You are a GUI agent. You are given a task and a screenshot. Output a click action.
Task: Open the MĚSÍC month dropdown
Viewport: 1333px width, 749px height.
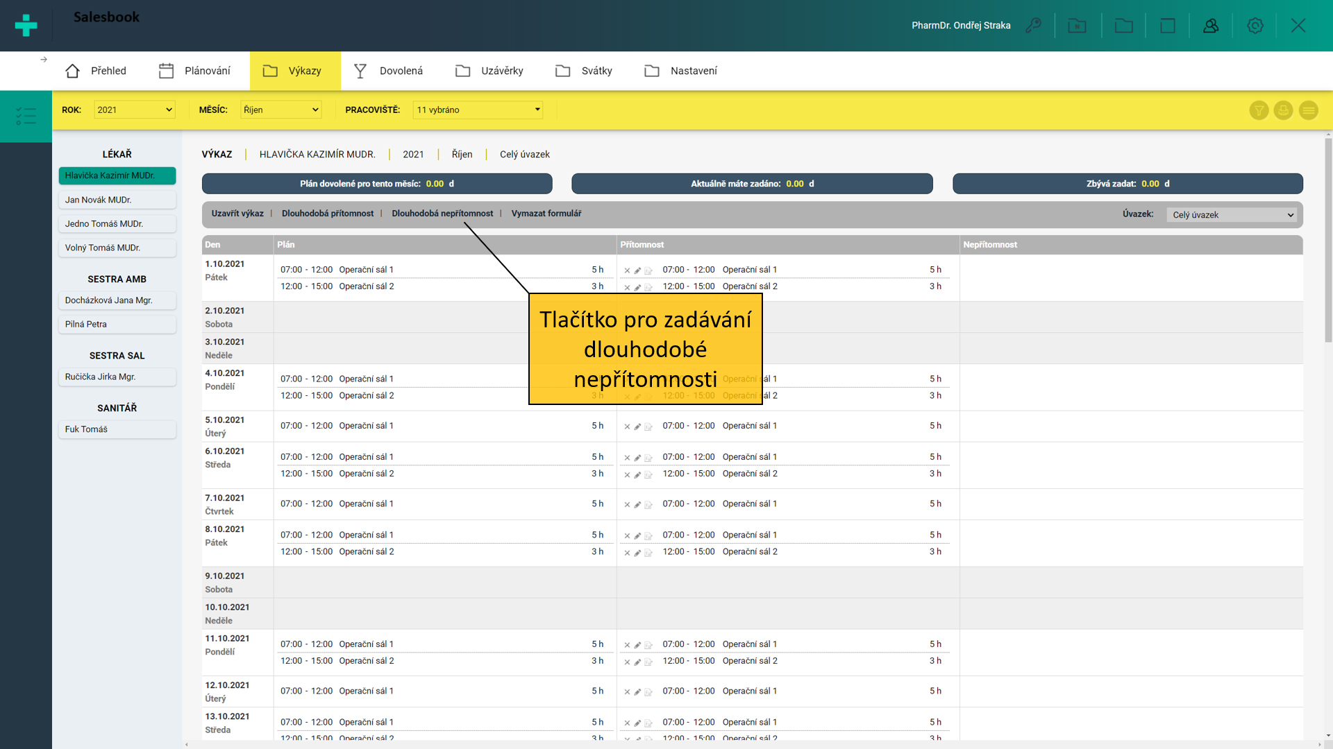tap(280, 110)
